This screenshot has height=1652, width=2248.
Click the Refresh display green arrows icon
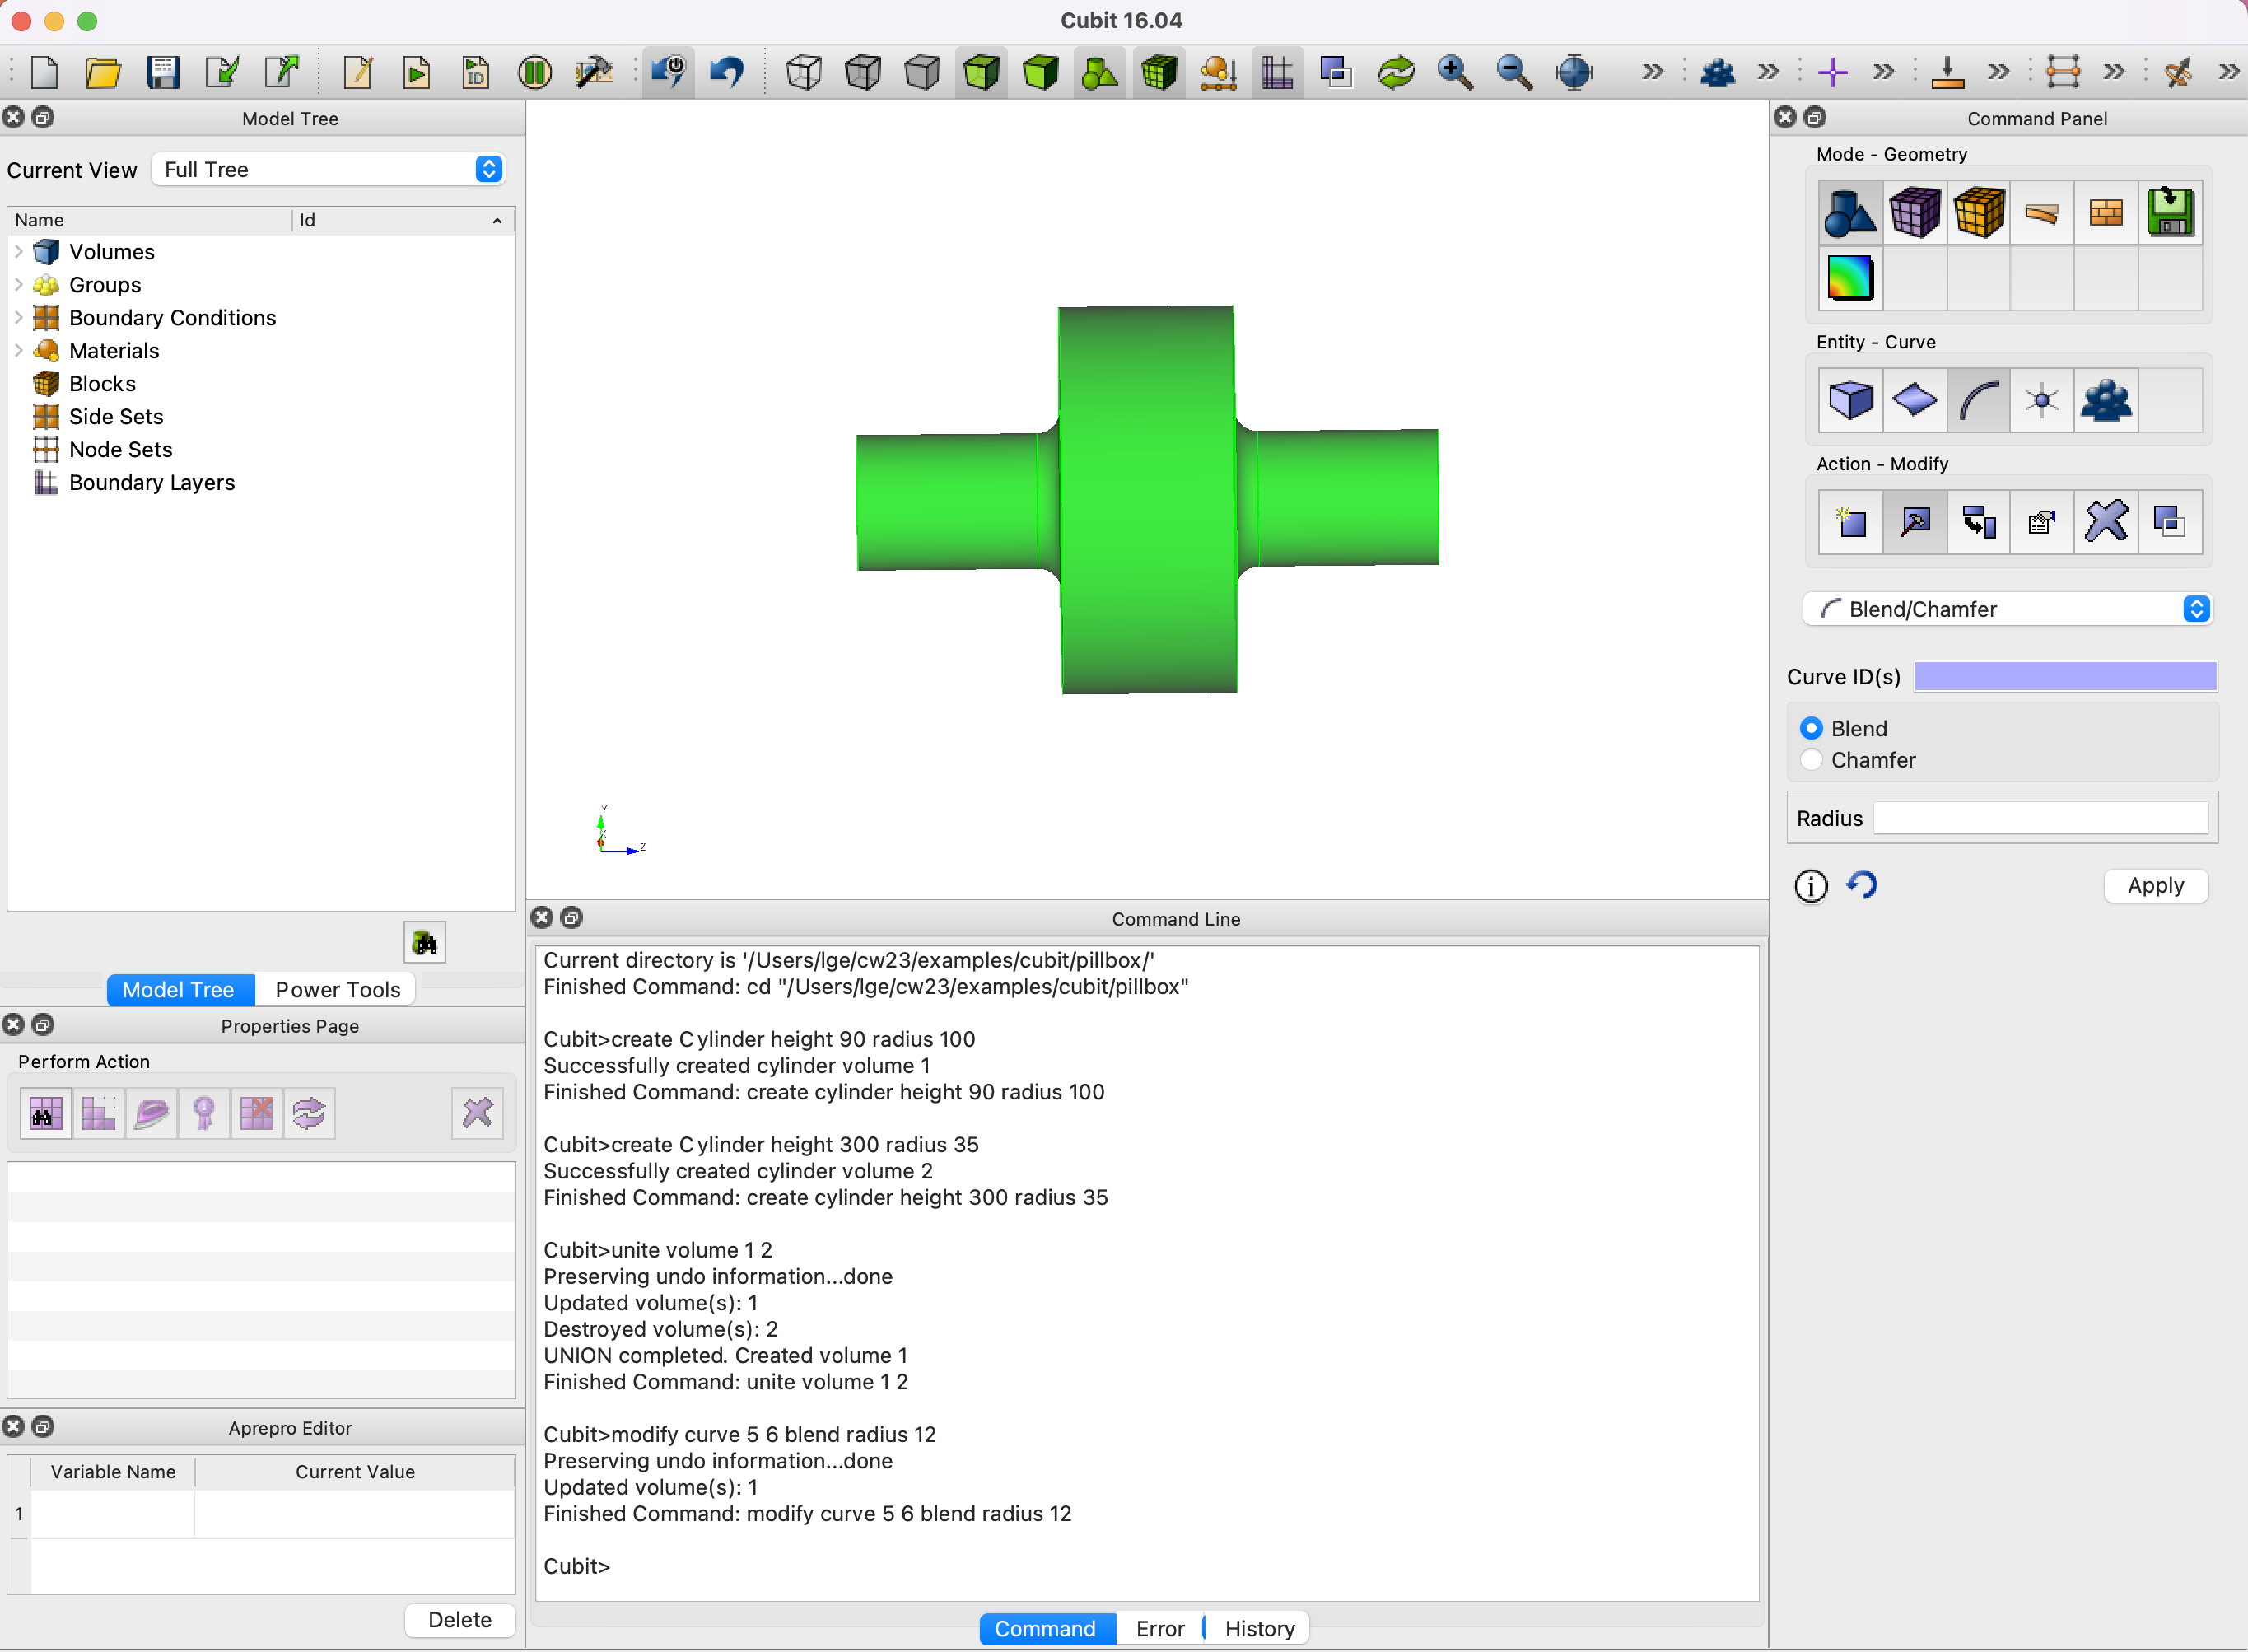pos(1396,72)
